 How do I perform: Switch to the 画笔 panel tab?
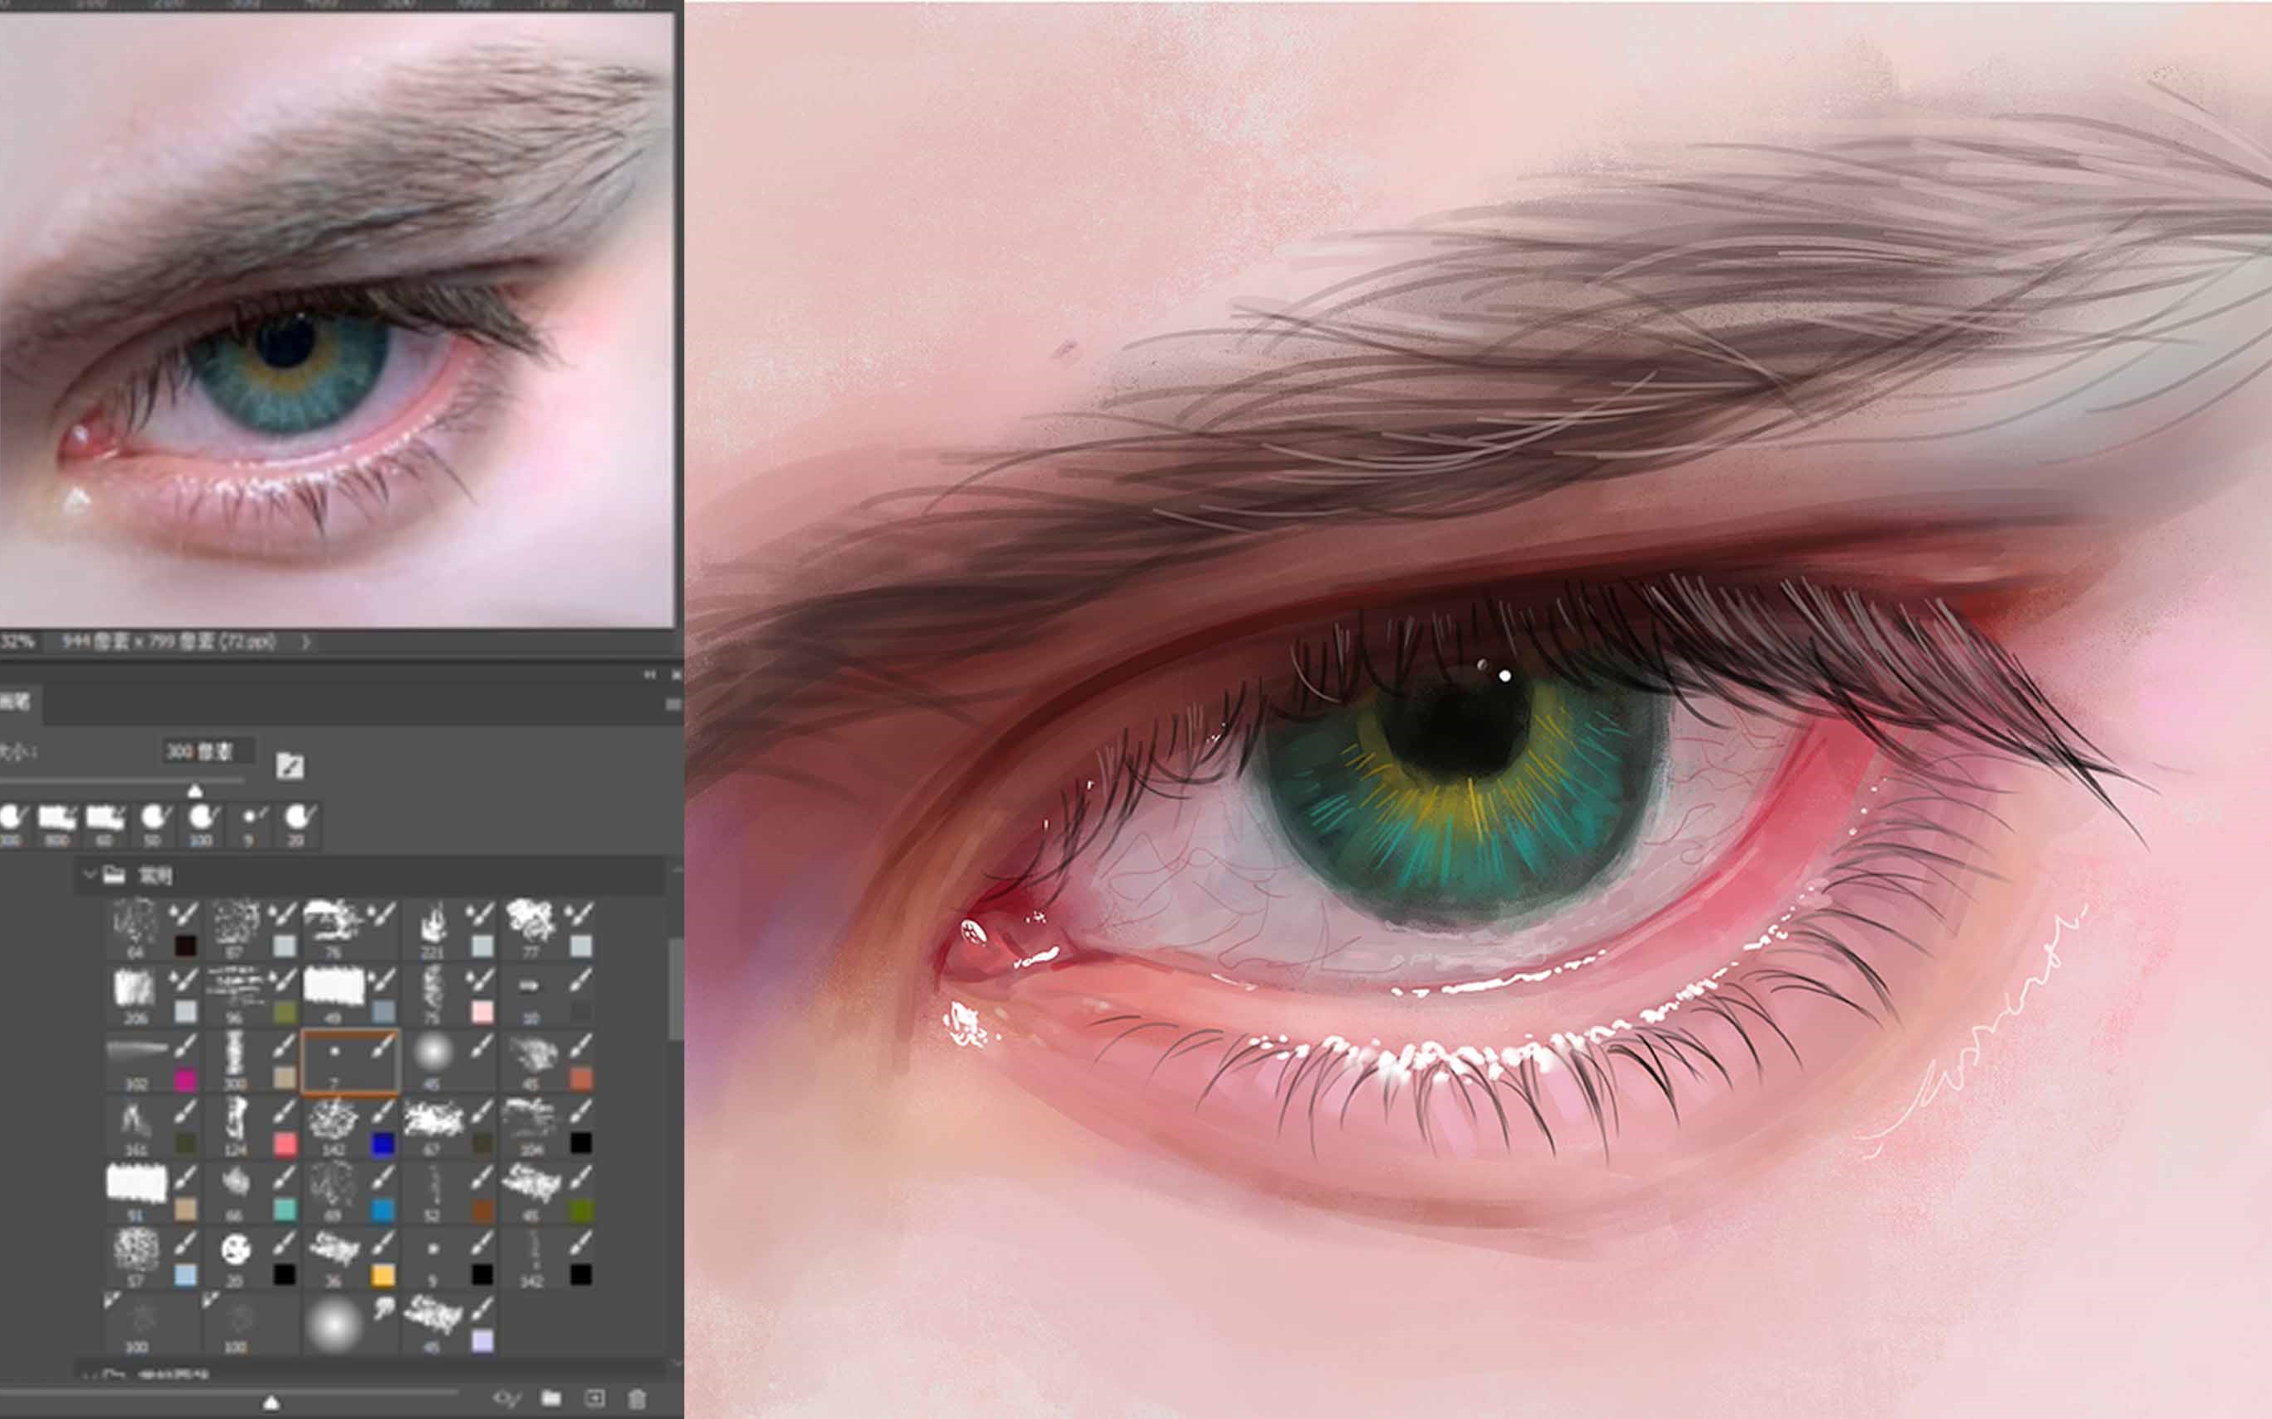point(15,702)
